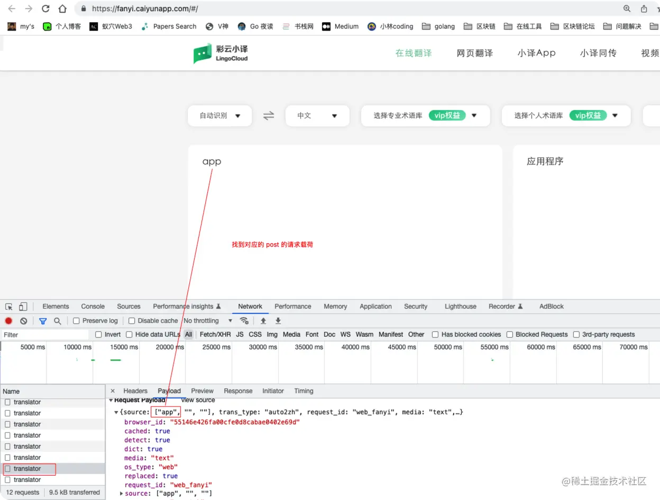The image size is (660, 500).
Task: Click the zoom magnifier icon in address bar
Action: (x=627, y=9)
